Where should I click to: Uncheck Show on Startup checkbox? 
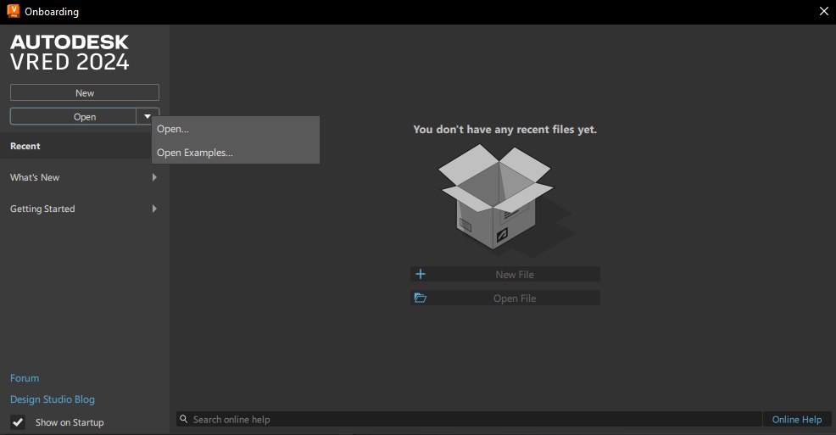pyautogui.click(x=18, y=422)
